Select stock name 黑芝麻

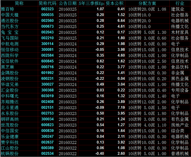[8, 67]
